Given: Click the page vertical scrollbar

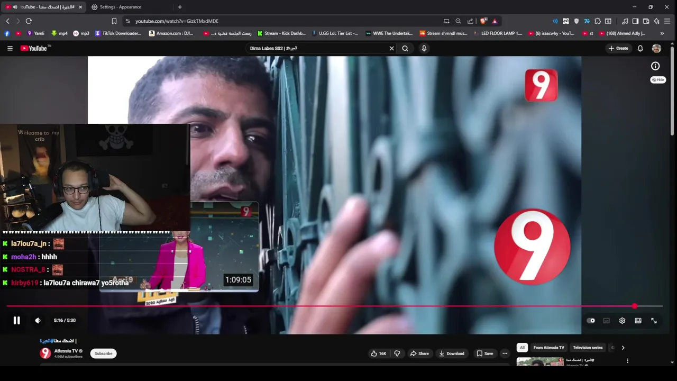Looking at the screenshot, I should tap(672, 90).
